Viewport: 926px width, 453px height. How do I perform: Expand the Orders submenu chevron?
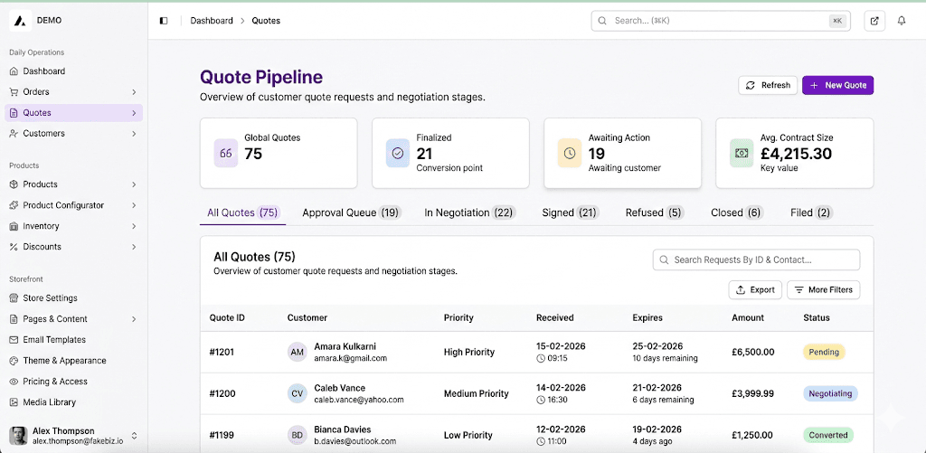(134, 92)
